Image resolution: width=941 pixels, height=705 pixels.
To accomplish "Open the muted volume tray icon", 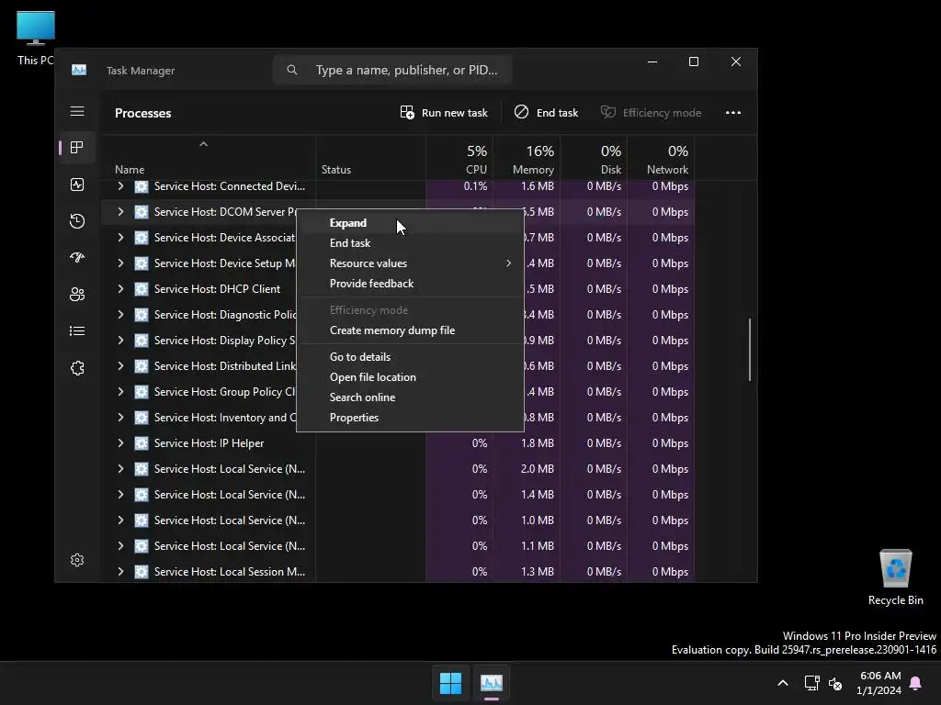I will click(834, 683).
